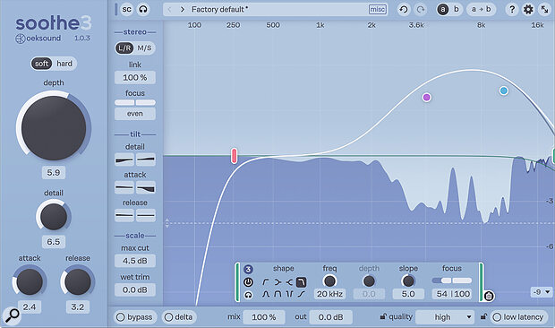
Task: Go to the next preset arrow
Action: 183,10
